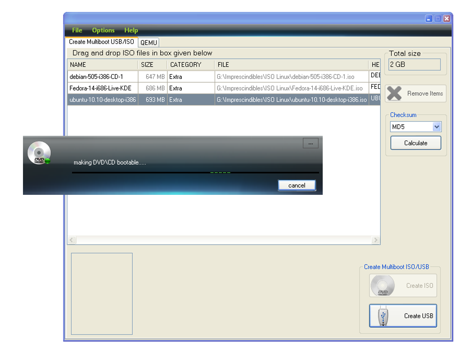This screenshot has height=351, width=459.
Task: Click the Calculate checksum button
Action: point(416,143)
